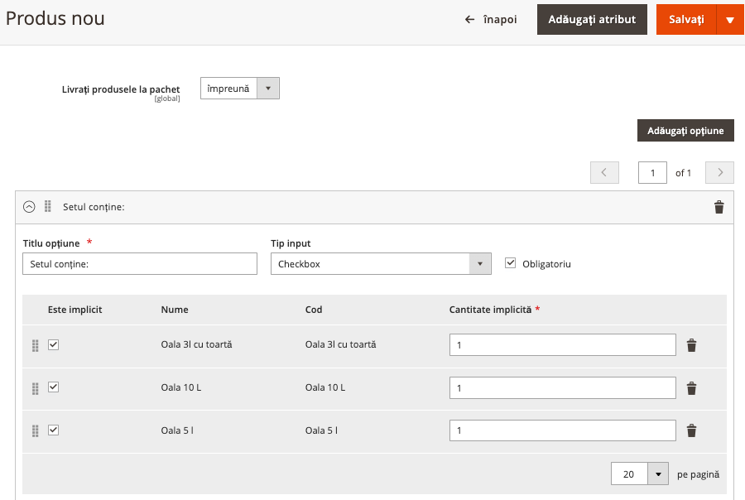The width and height of the screenshot is (745, 500).
Task: Click the 'Cod' column header
Action: click(x=314, y=310)
